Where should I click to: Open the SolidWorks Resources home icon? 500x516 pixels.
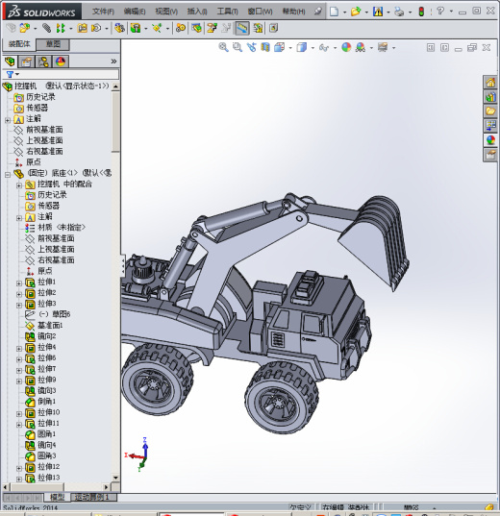490,82
